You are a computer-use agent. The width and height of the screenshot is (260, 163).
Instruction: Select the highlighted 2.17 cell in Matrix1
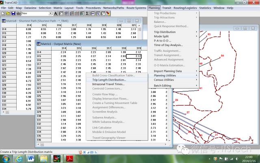134,56
